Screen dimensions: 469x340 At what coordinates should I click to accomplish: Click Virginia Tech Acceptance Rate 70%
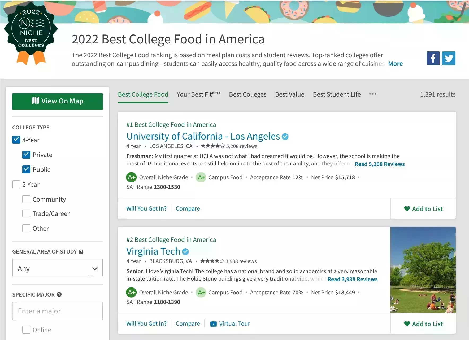(277, 293)
